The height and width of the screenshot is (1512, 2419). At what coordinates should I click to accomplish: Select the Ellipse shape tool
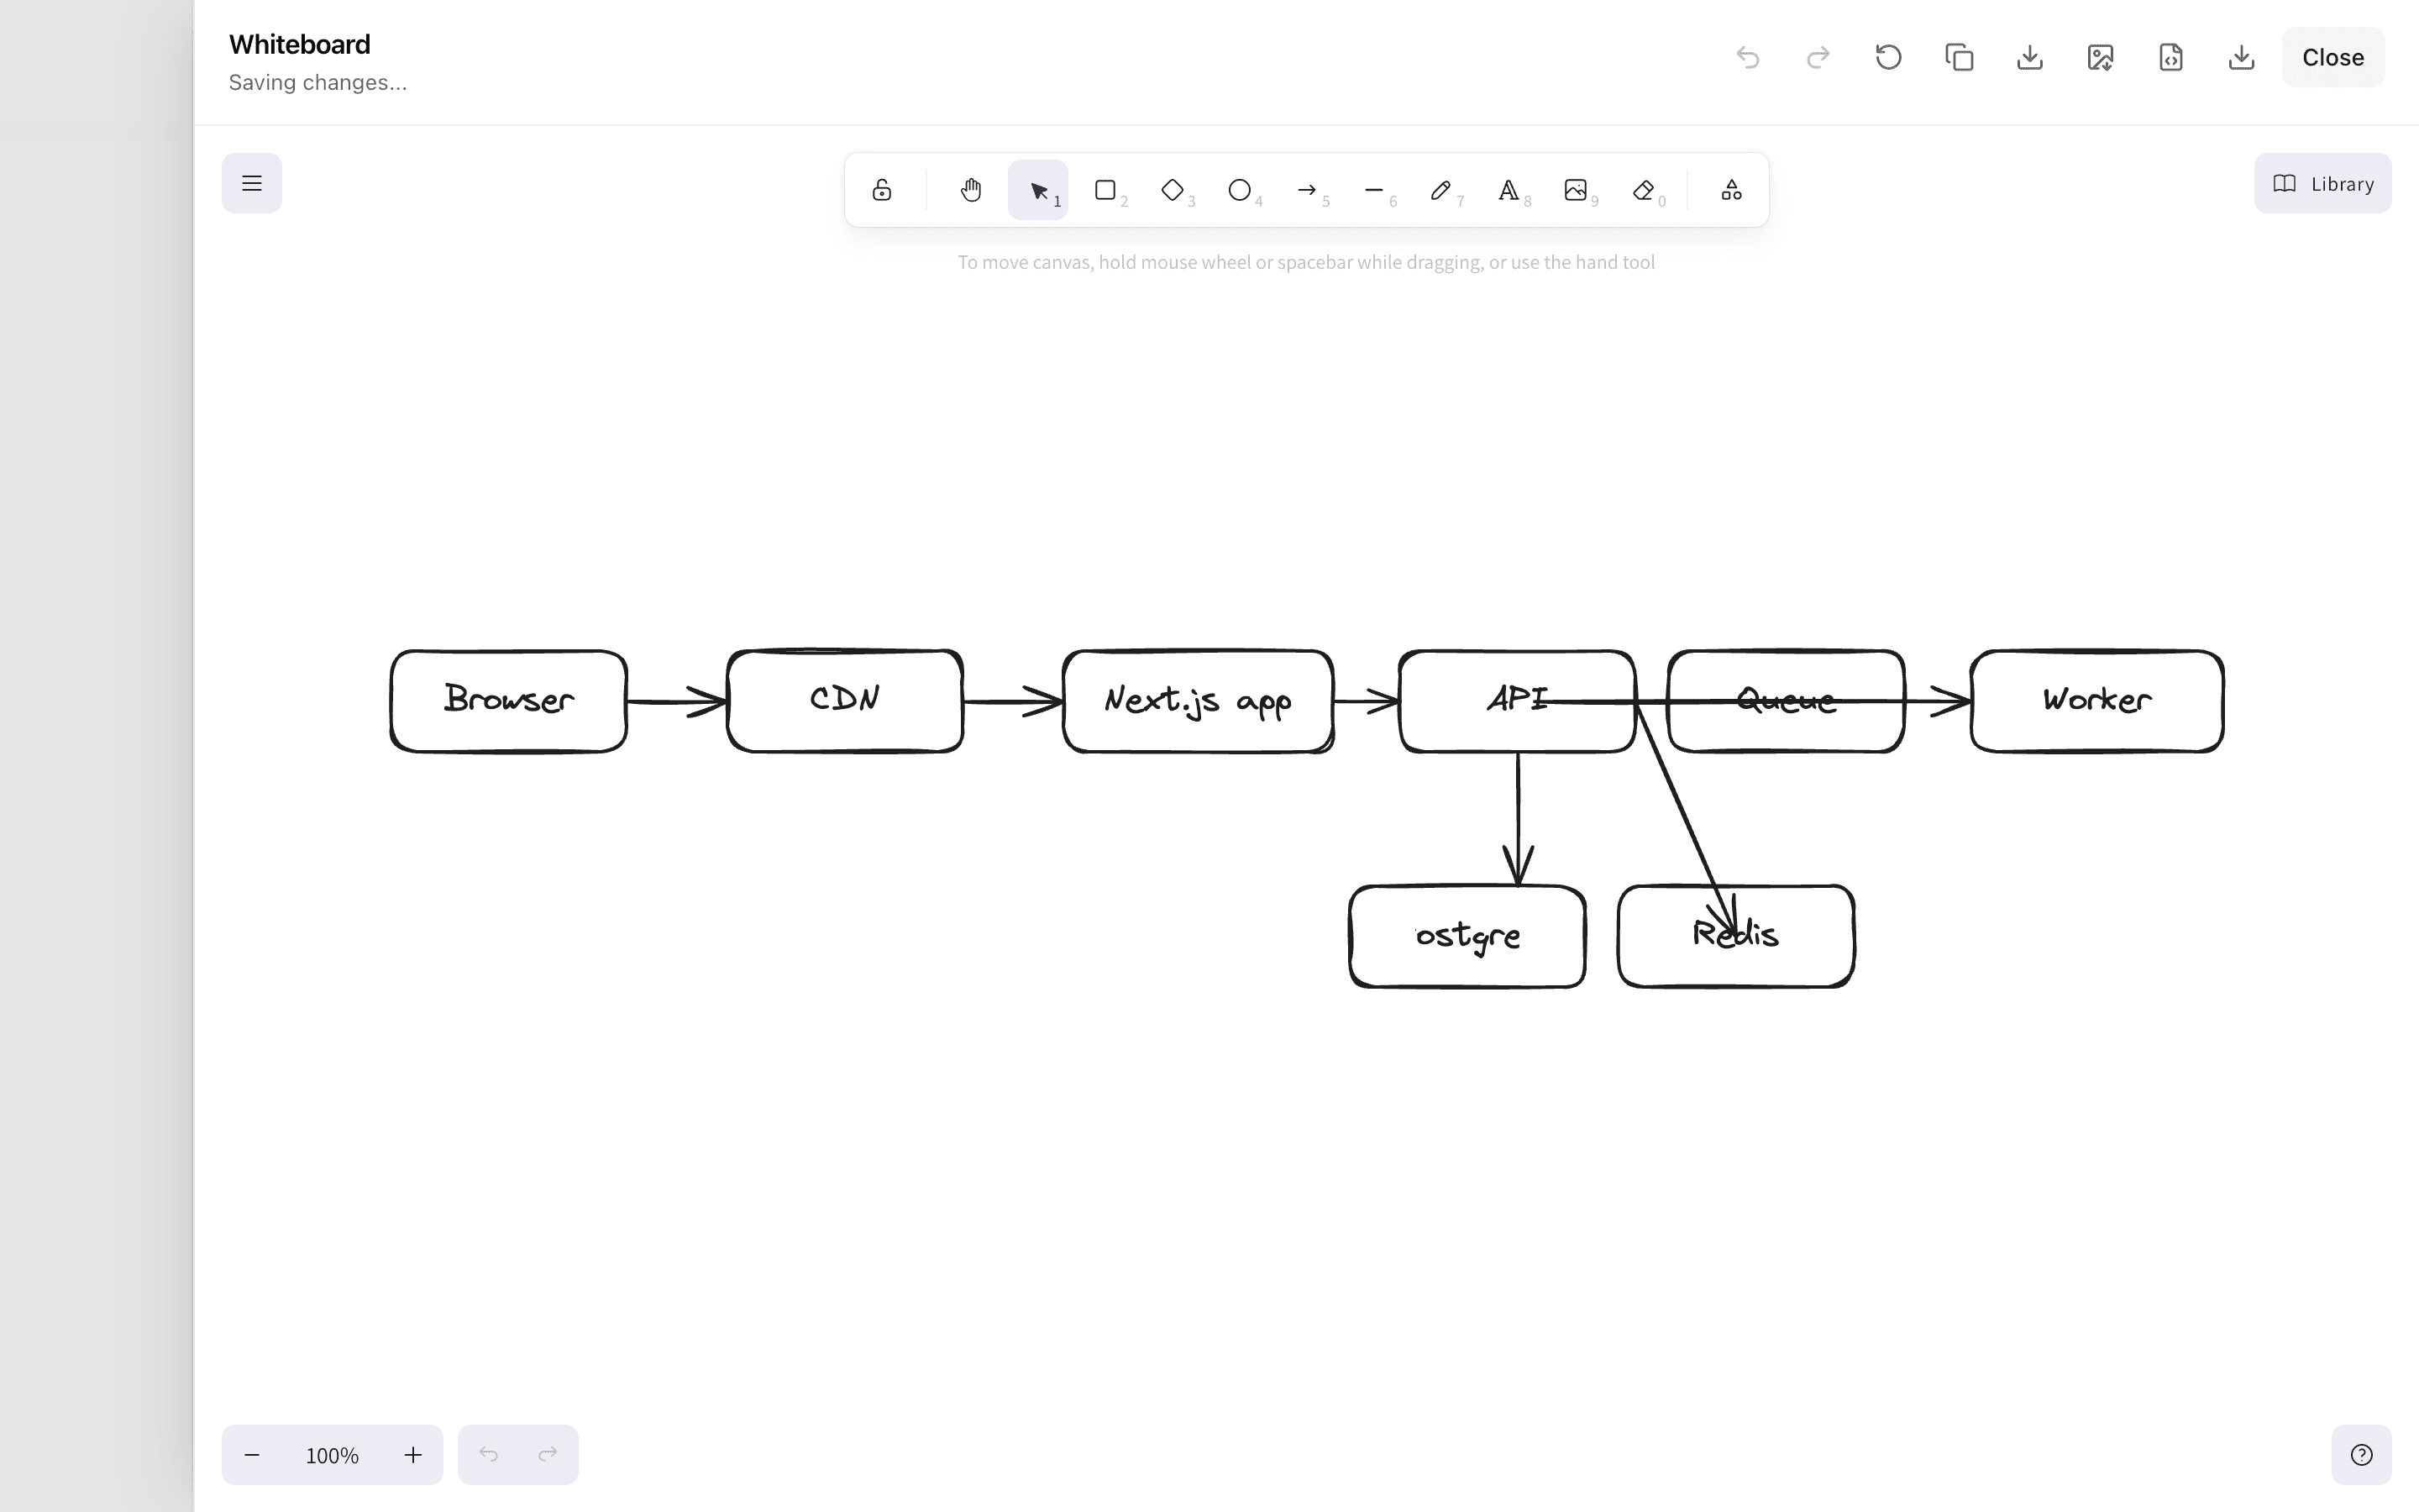[1240, 190]
